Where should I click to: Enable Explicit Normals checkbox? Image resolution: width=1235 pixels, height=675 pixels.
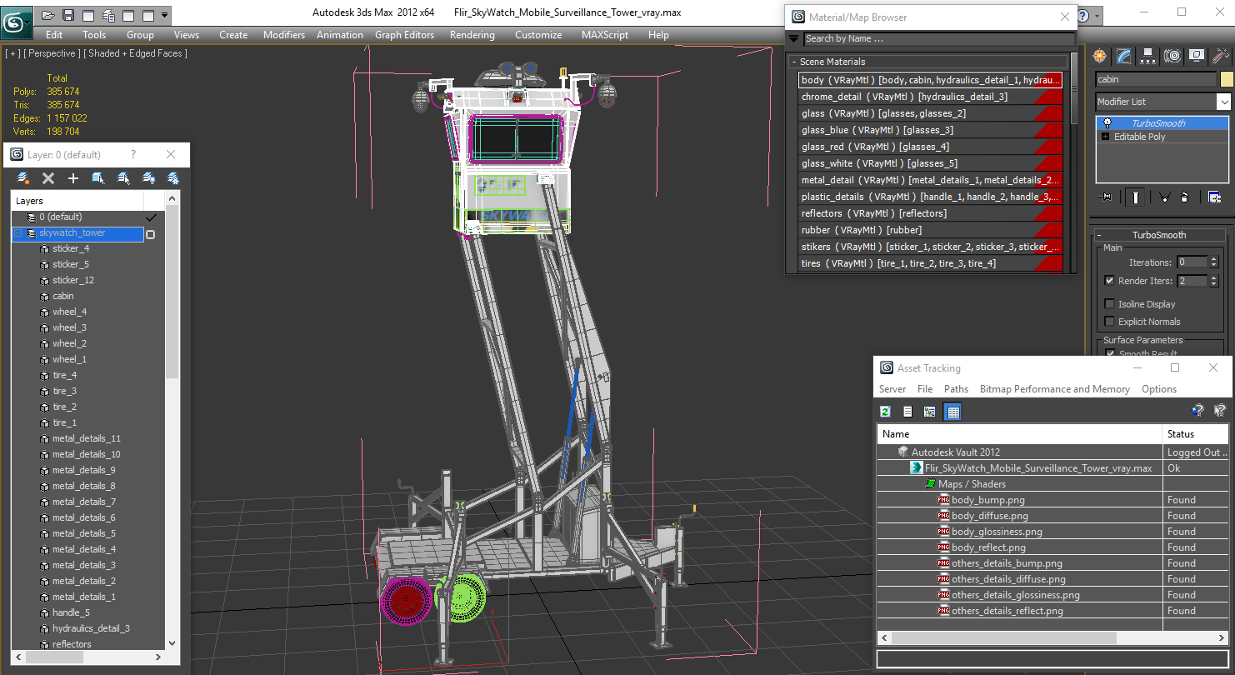pyautogui.click(x=1109, y=322)
